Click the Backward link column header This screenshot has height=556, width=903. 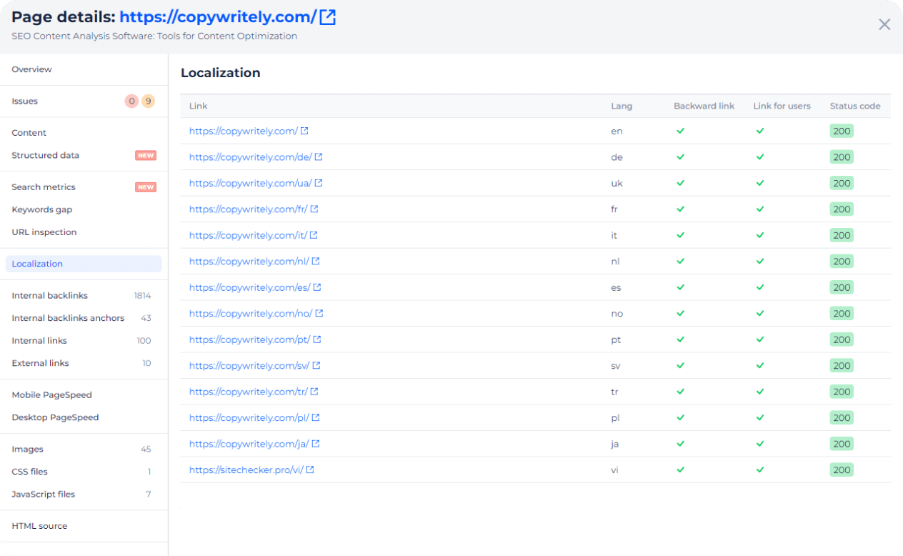point(704,106)
